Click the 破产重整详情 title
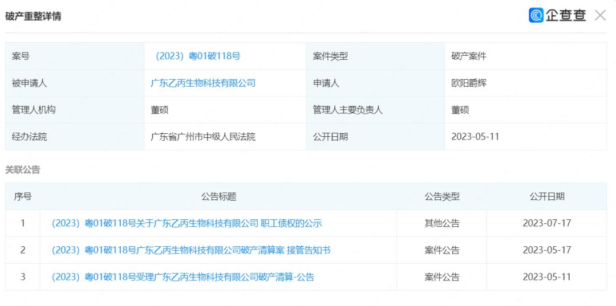The height and width of the screenshot is (306, 616). pos(33,16)
